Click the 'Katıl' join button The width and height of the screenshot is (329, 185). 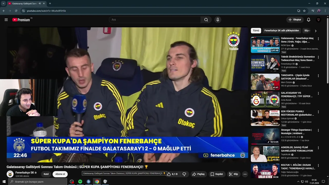click(46, 174)
